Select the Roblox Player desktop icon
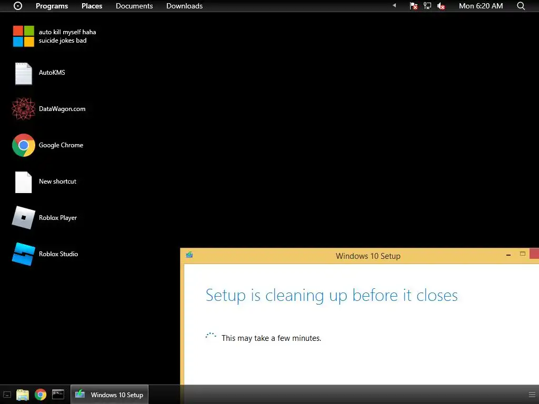 [23, 218]
